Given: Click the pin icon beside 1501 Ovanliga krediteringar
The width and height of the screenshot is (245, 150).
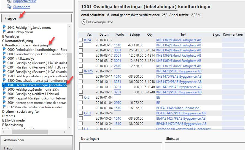Looking at the screenshot, I should coord(4,85).
